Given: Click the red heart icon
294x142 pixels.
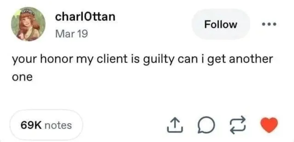Looking at the screenshot, I should pos(269,125).
